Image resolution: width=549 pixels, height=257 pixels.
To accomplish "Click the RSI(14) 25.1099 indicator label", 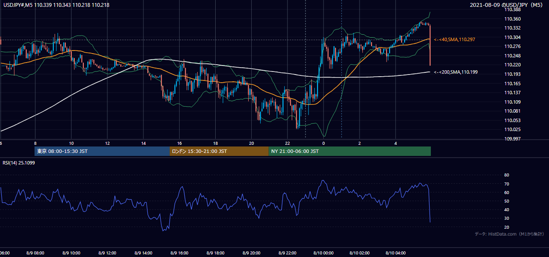I will click(19, 163).
